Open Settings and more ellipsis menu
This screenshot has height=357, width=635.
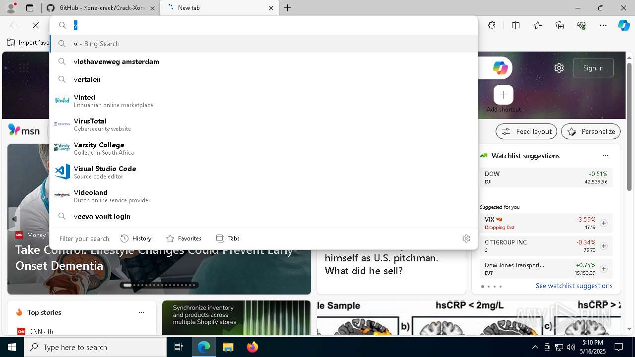(x=603, y=25)
